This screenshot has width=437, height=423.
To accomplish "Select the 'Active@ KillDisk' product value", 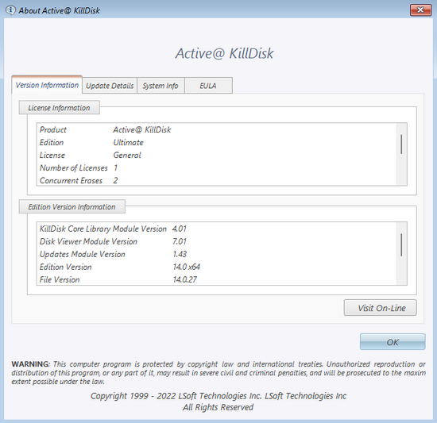I will click(142, 129).
